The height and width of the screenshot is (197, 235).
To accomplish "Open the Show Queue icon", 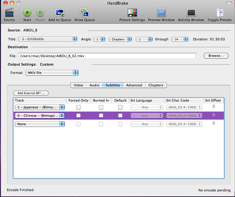I will 85,12.
